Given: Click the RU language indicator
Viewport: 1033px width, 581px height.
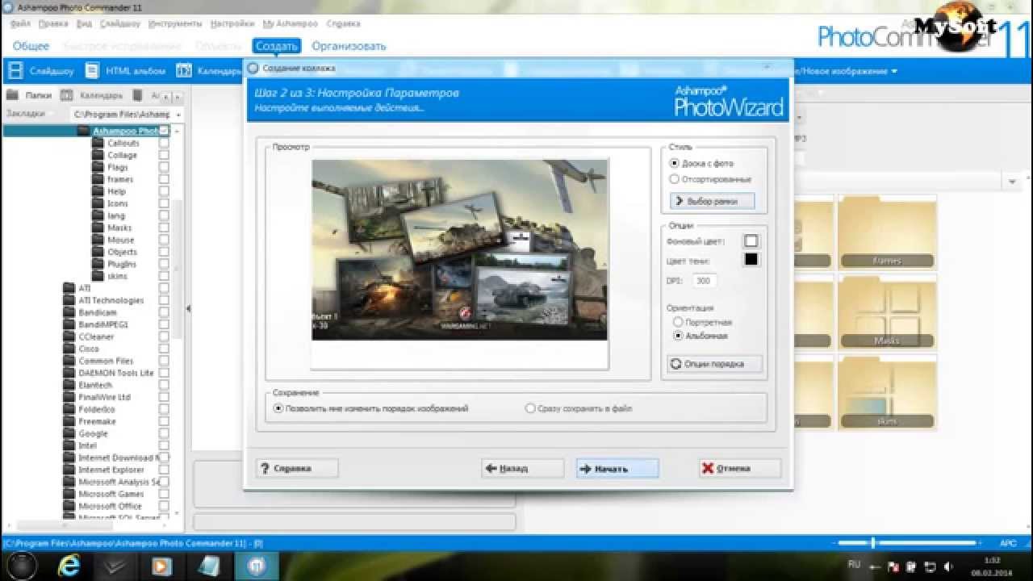Looking at the screenshot, I should (x=855, y=564).
